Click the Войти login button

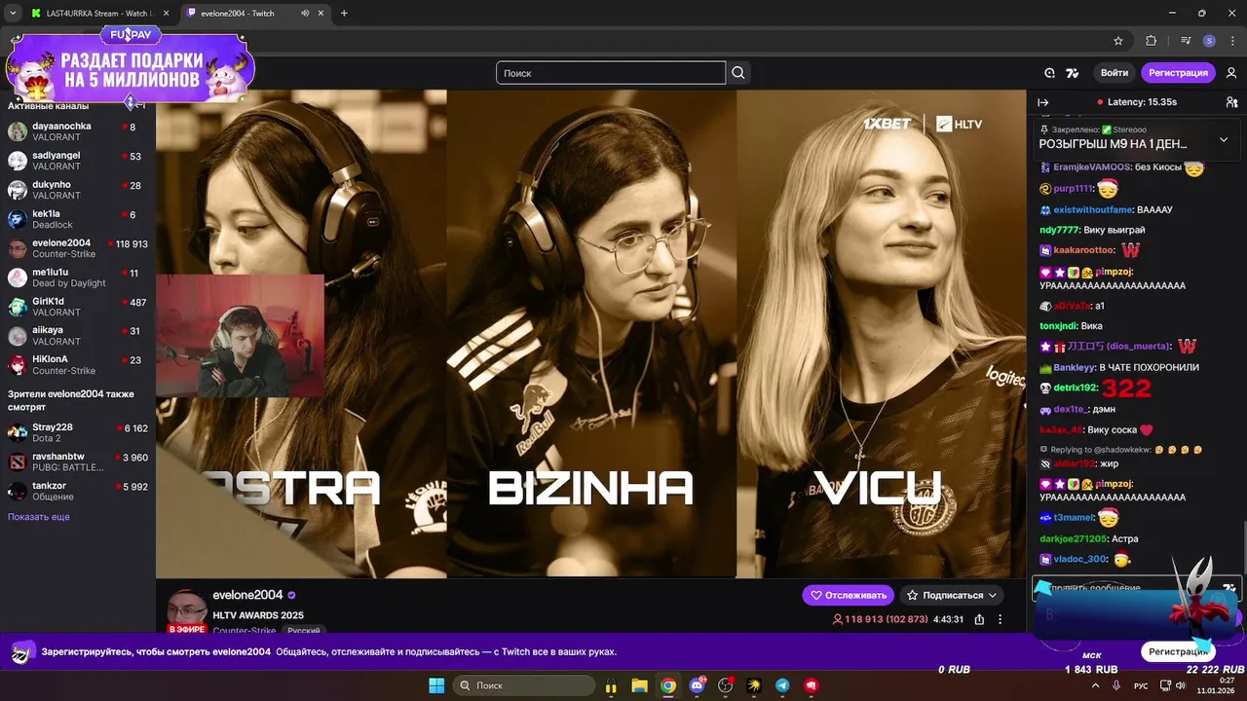[x=1114, y=73]
